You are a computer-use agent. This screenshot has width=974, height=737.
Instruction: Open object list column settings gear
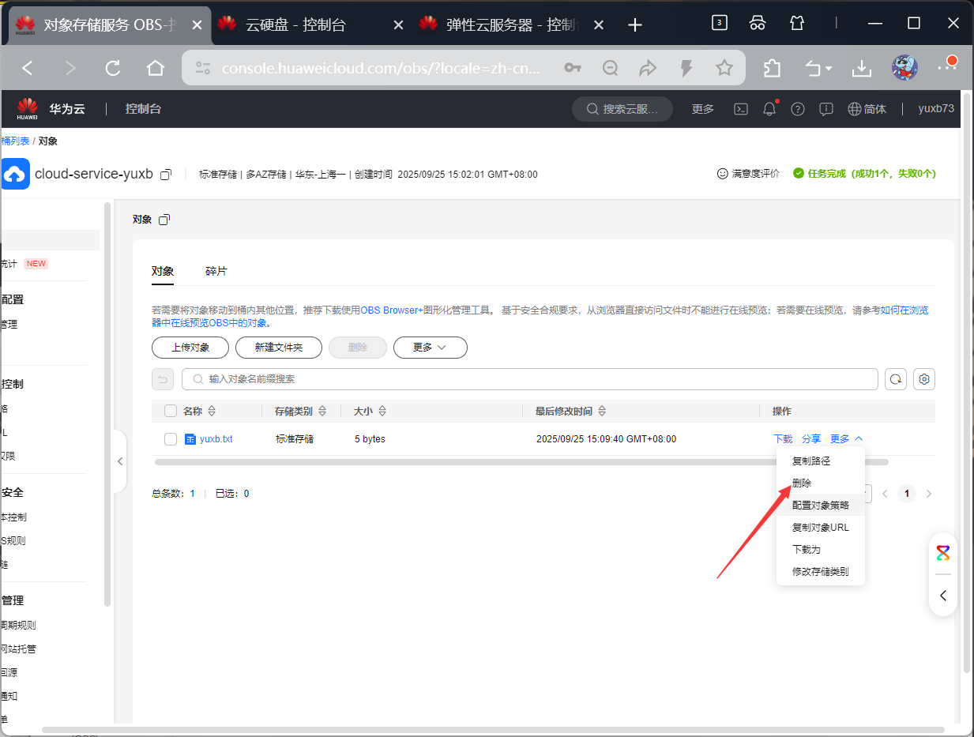pos(924,379)
